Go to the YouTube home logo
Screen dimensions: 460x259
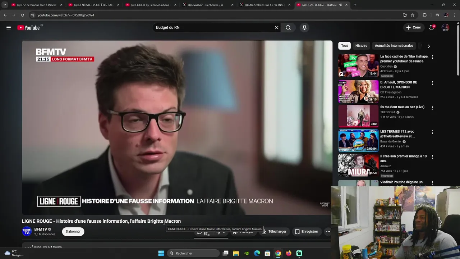pos(28,28)
